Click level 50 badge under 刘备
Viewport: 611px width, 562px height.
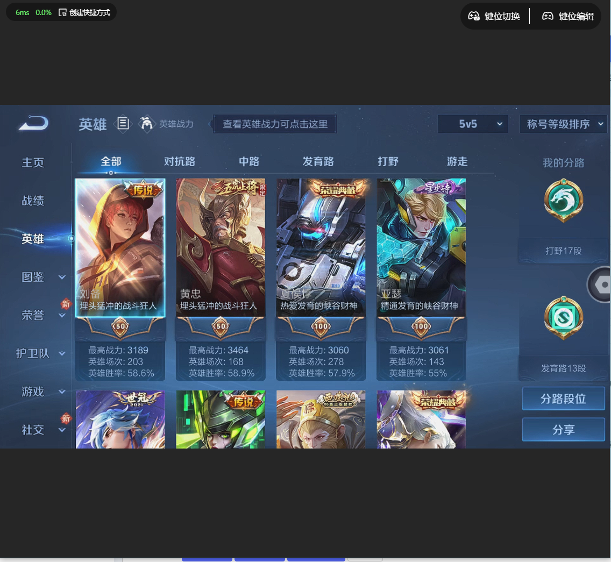[x=120, y=326]
